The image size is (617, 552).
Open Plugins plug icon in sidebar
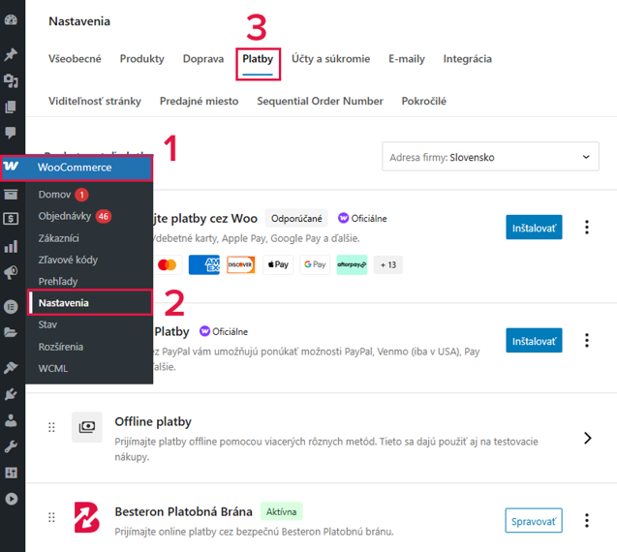point(11,393)
